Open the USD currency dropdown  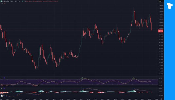pos(161,1)
